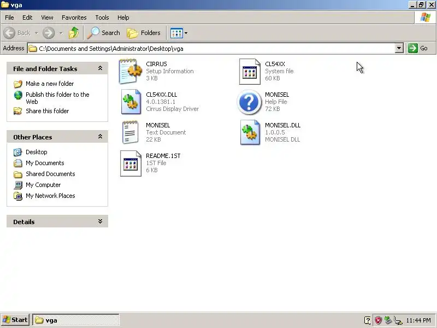The image size is (437, 328).
Task: Click Share this folder link
Action: click(x=48, y=111)
